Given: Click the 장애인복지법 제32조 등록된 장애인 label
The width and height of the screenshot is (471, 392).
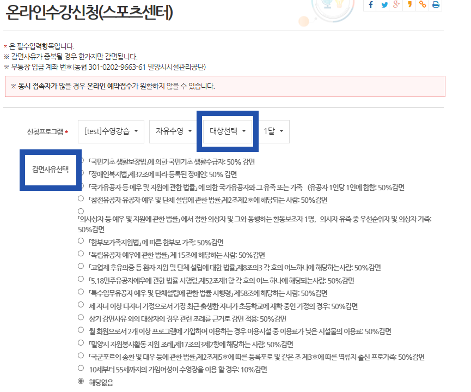Looking at the screenshot, I should click(162, 174).
